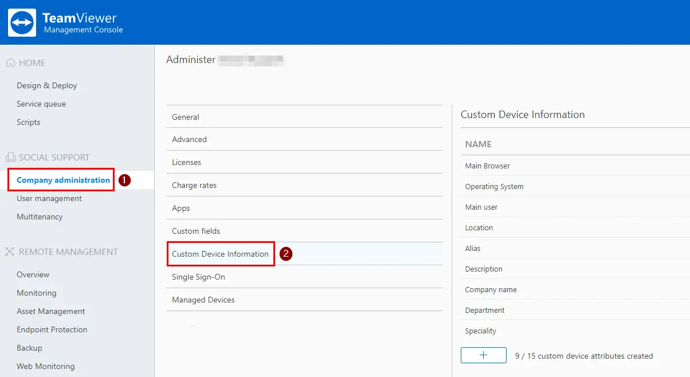Click the Administer page title
The height and width of the screenshot is (377, 690).
click(x=191, y=60)
